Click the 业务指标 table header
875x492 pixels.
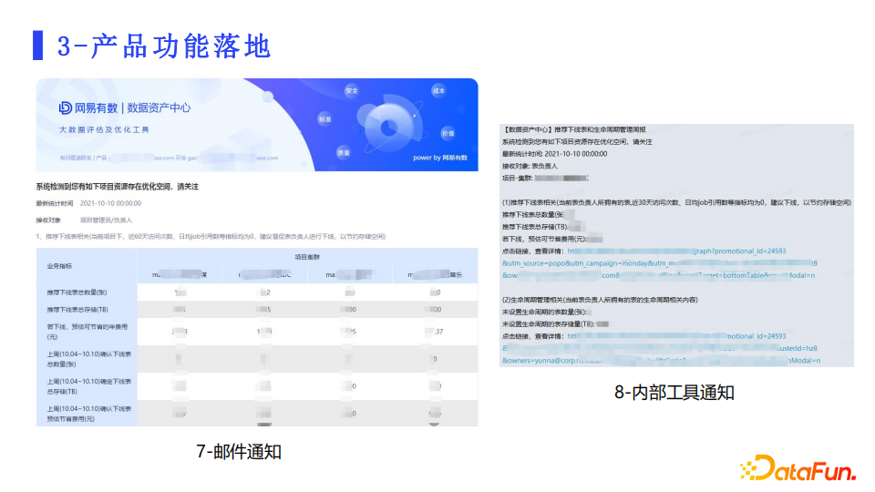pyautogui.click(x=59, y=265)
